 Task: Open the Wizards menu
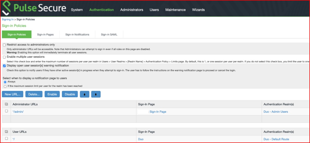[198, 10]
